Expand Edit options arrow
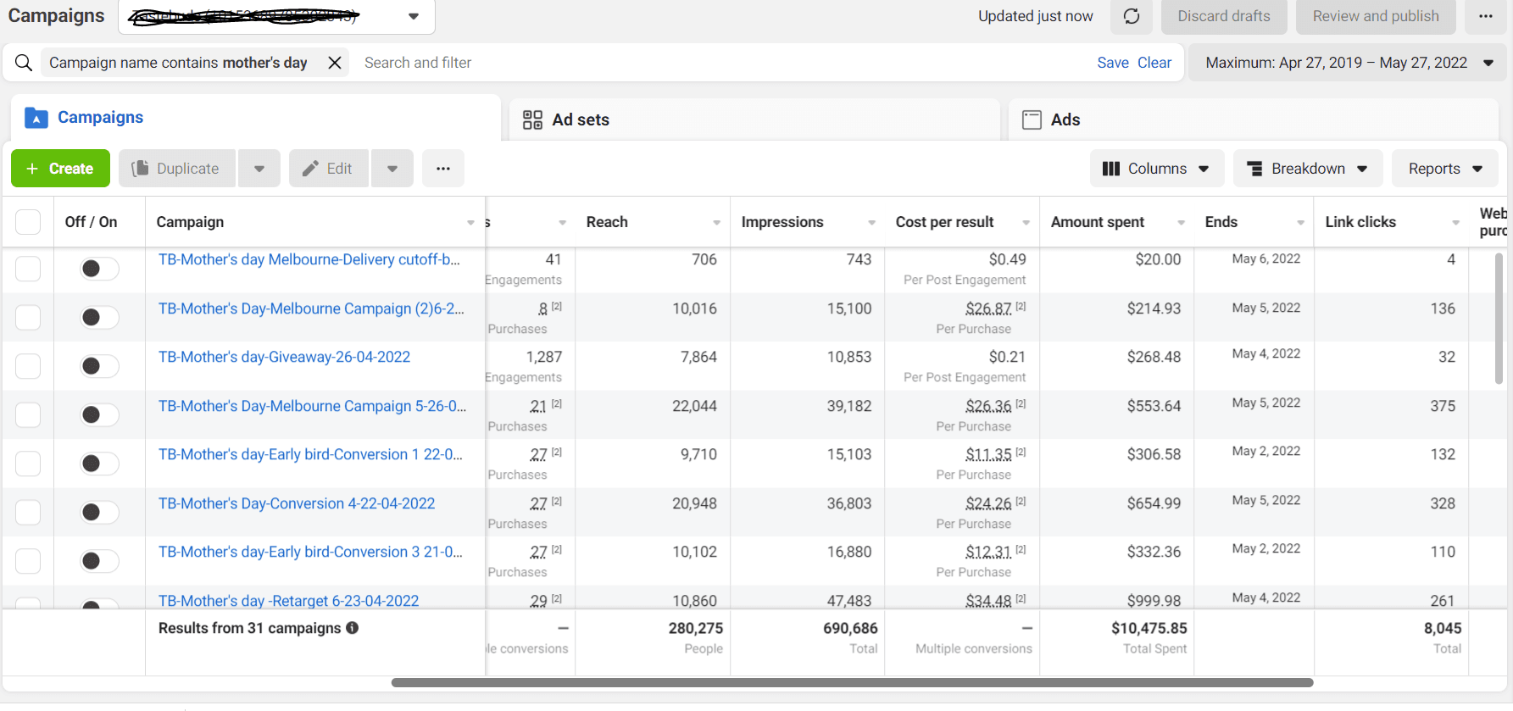Image resolution: width=1513 pixels, height=711 pixels. [392, 169]
